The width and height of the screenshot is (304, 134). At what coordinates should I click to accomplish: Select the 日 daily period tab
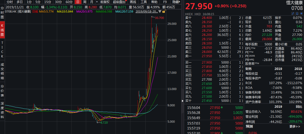click(78, 2)
